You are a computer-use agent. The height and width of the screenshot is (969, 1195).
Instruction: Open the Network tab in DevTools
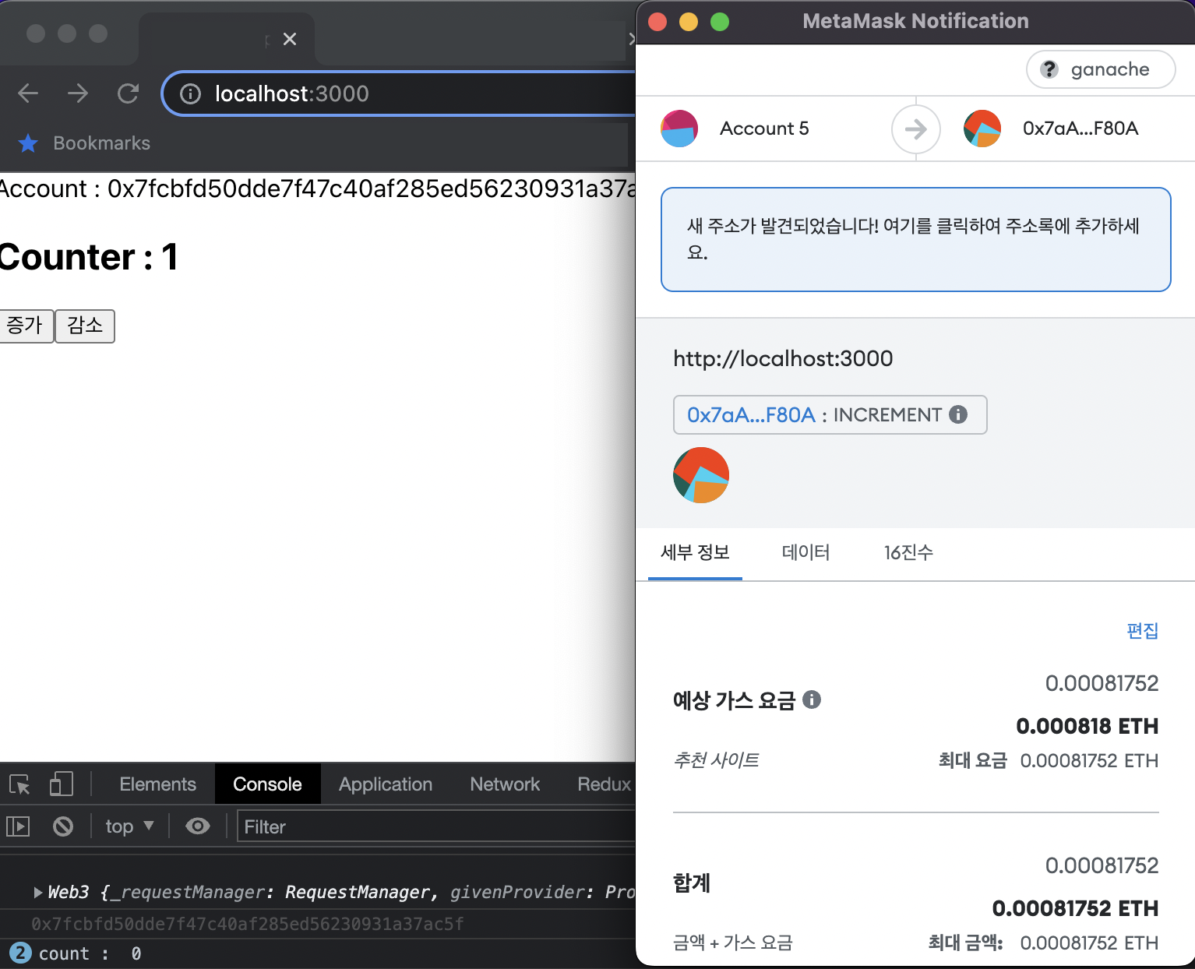[x=505, y=784]
